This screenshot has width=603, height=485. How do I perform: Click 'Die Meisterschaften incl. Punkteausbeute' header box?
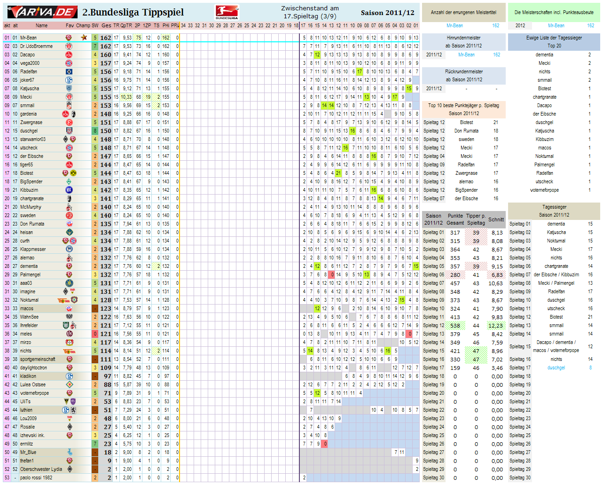tap(554, 12)
